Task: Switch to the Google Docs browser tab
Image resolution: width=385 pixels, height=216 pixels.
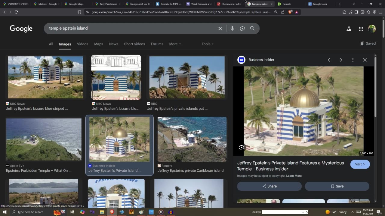Action: click(x=320, y=4)
